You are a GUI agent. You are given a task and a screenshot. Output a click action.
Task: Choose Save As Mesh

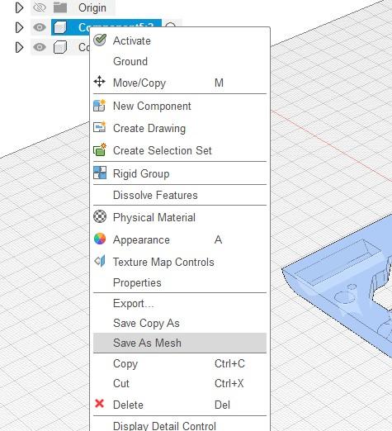tap(180, 343)
